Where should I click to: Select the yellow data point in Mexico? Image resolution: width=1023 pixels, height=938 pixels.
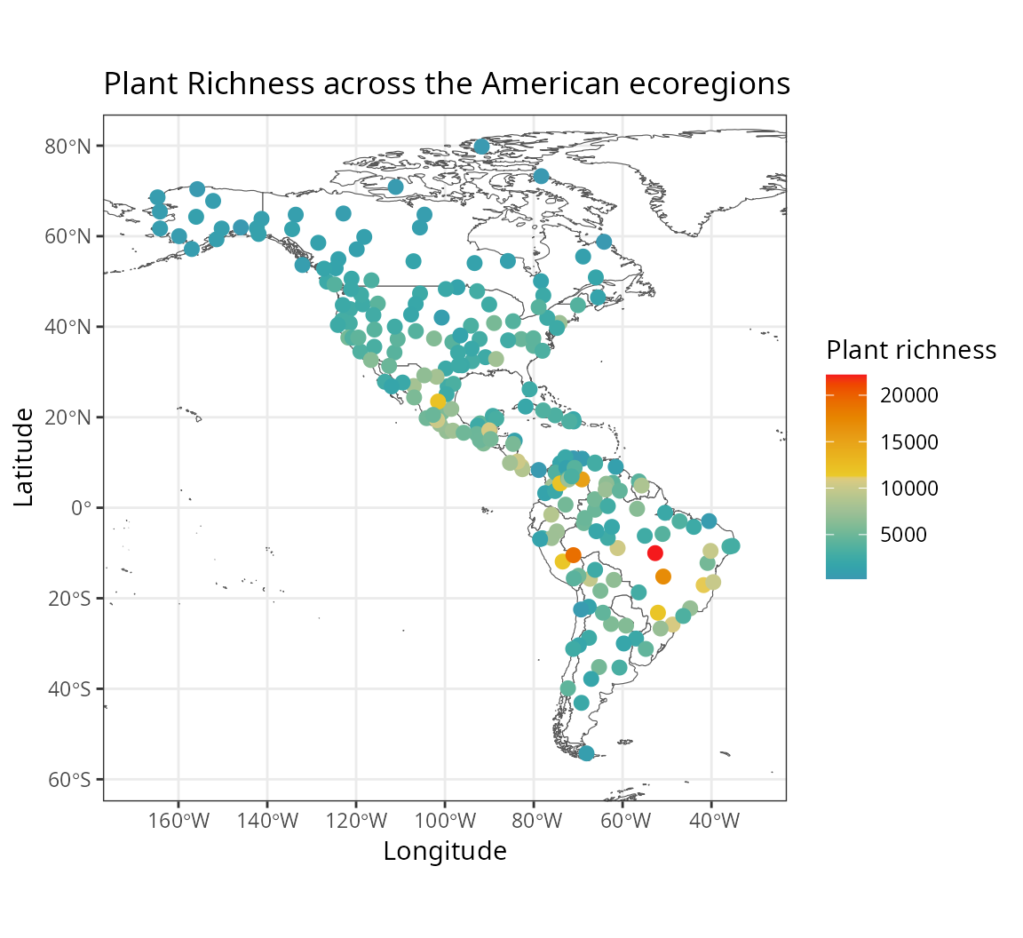coord(438,401)
